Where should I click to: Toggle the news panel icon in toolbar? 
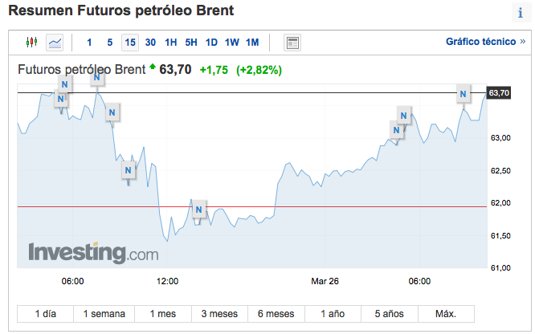click(292, 42)
